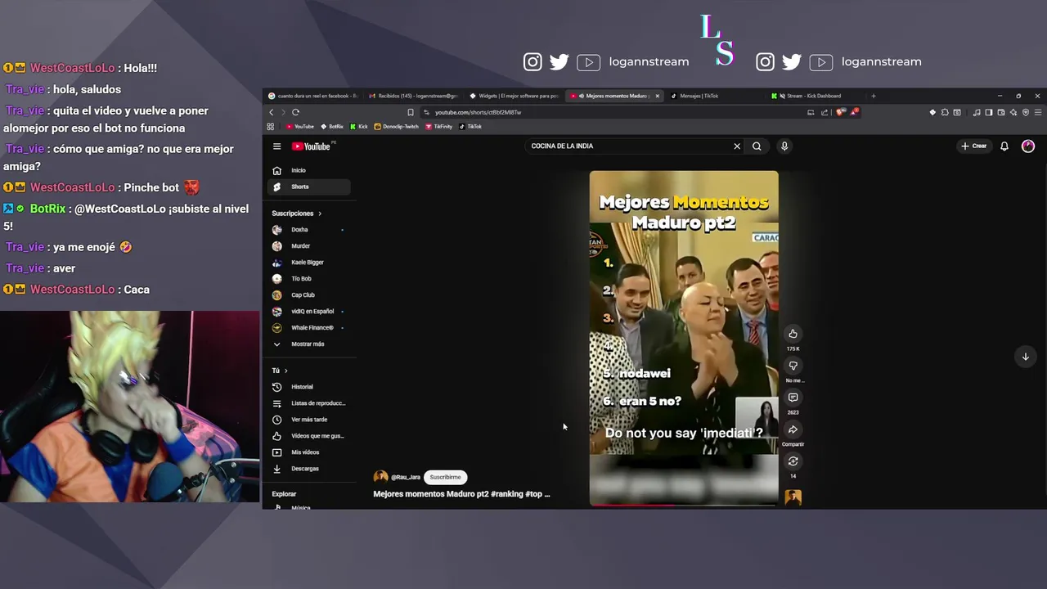
Task: Open the browser apps grid icon
Action: [x=271, y=127]
